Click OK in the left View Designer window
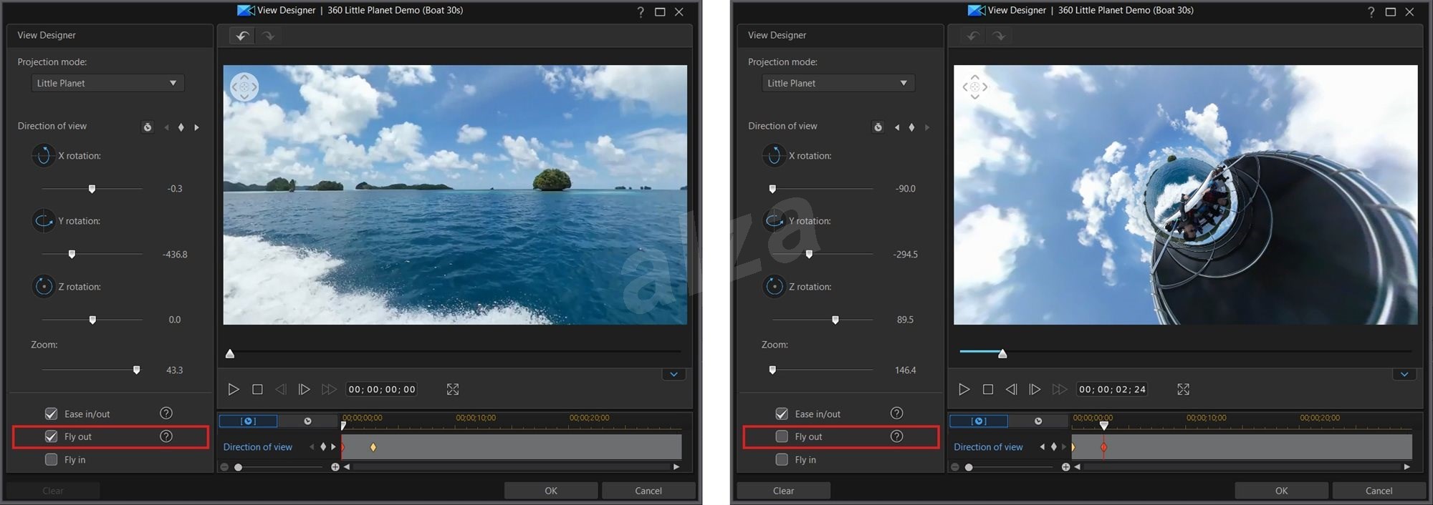This screenshot has width=1433, height=505. click(x=551, y=491)
